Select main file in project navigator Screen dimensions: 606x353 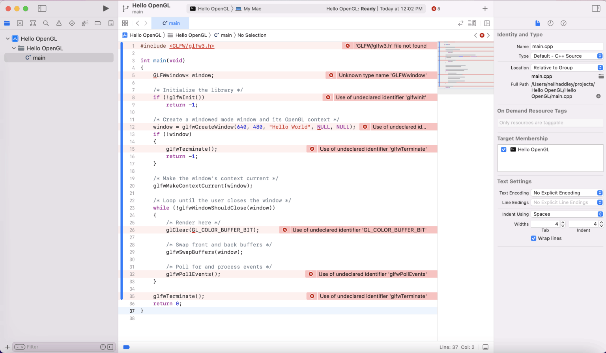point(39,58)
